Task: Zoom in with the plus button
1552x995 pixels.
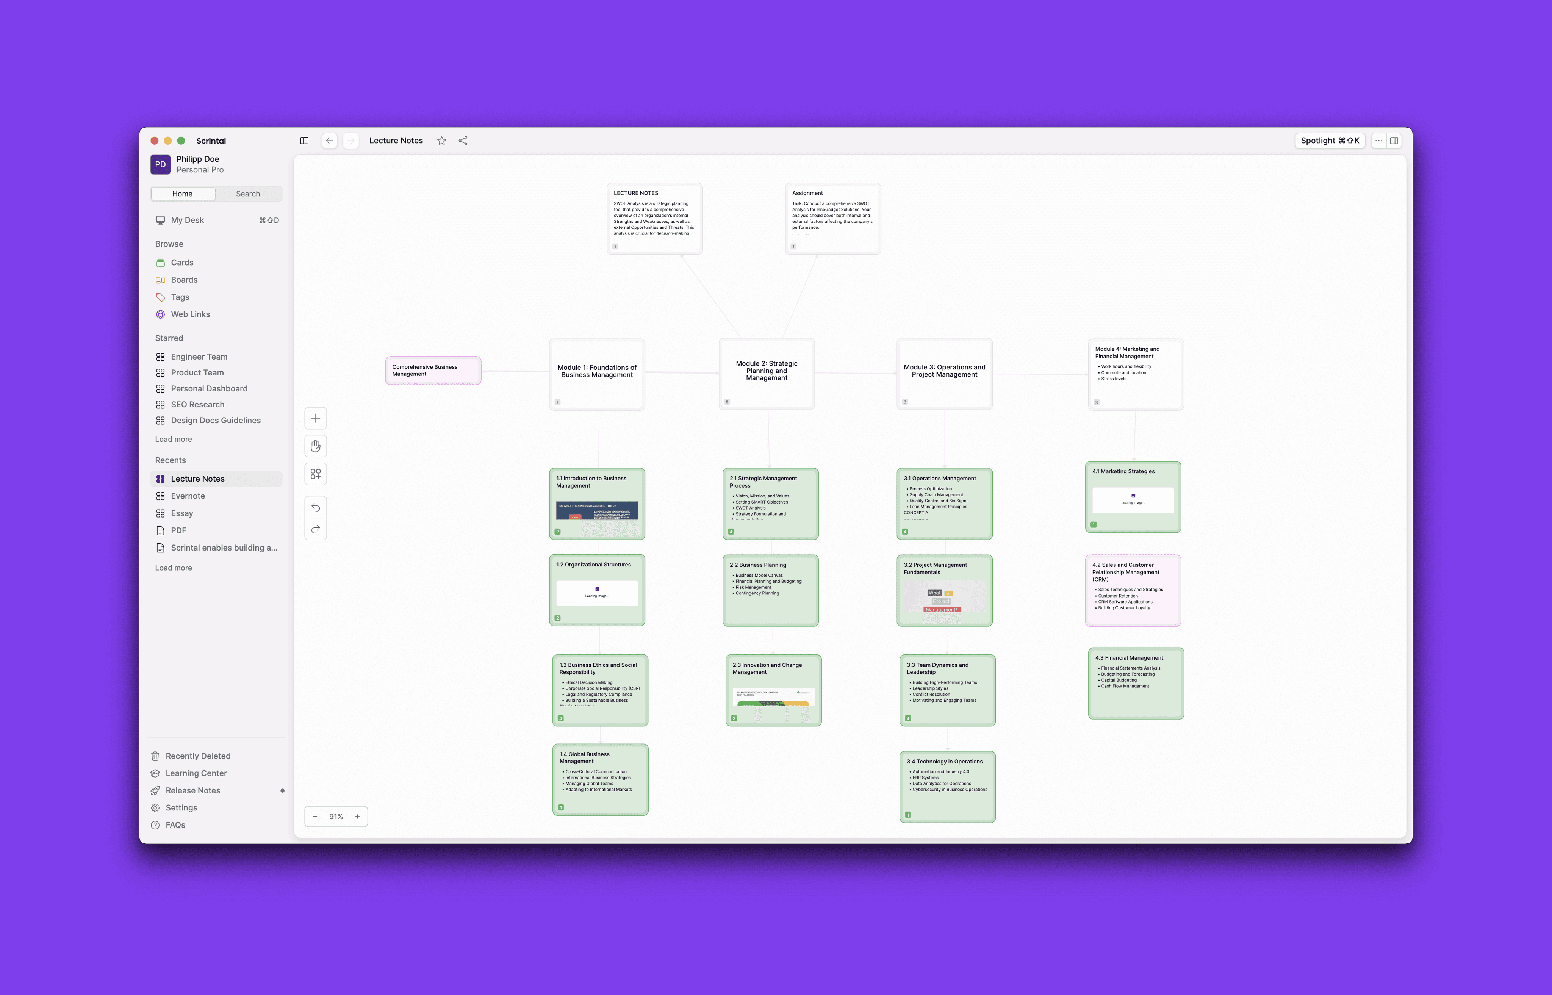Action: tap(357, 817)
